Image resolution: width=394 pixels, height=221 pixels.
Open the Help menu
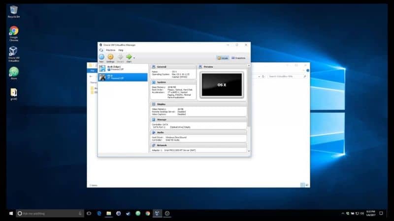pyautogui.click(x=121, y=50)
